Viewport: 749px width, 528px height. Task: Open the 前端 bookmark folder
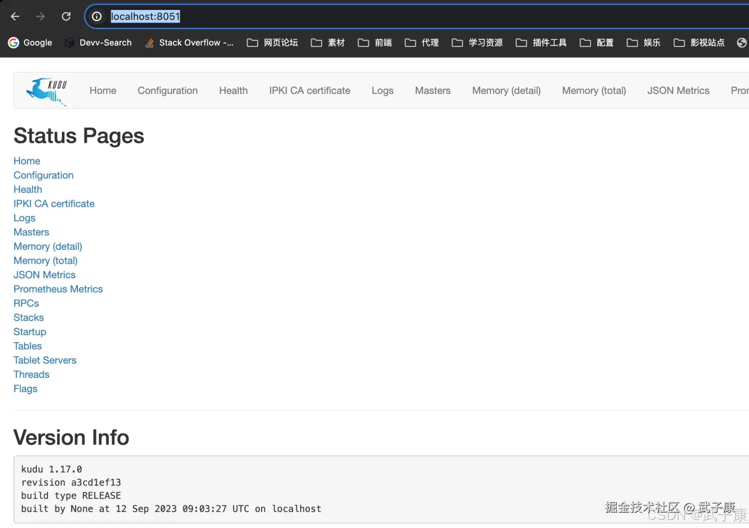coord(375,42)
